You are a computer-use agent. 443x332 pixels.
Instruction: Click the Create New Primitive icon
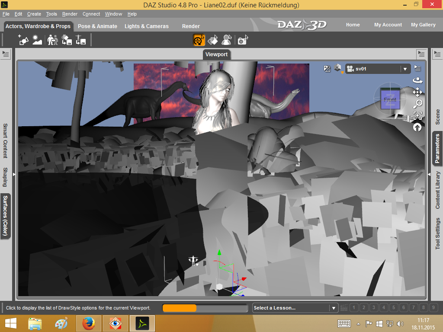pos(23,40)
